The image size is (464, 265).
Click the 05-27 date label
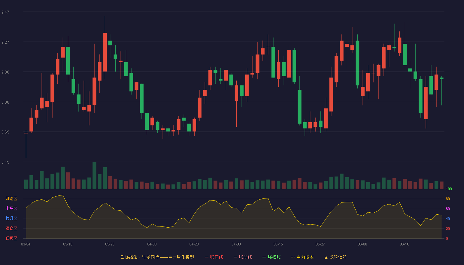click(320, 244)
